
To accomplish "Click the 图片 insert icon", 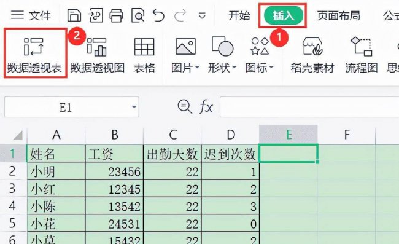I will [x=186, y=47].
